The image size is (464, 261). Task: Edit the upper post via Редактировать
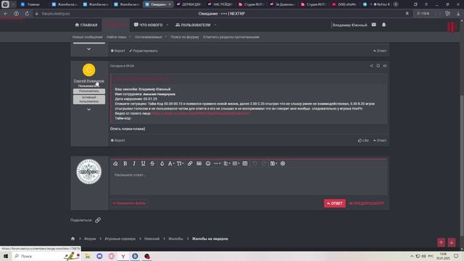(x=144, y=51)
